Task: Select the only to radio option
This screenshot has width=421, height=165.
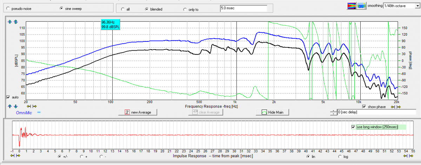Action: click(x=185, y=9)
